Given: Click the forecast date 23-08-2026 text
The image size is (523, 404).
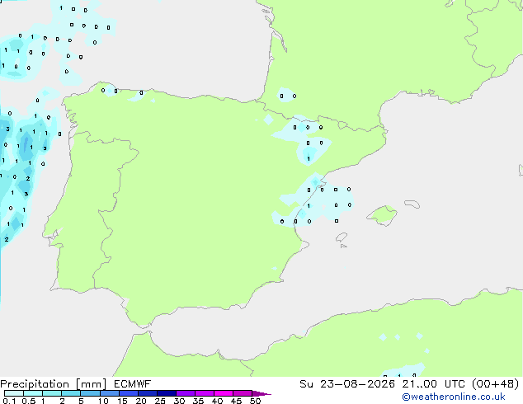Looking at the screenshot, I should click(x=357, y=384).
